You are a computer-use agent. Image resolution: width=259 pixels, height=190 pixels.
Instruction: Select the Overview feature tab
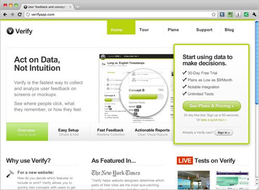(27, 132)
